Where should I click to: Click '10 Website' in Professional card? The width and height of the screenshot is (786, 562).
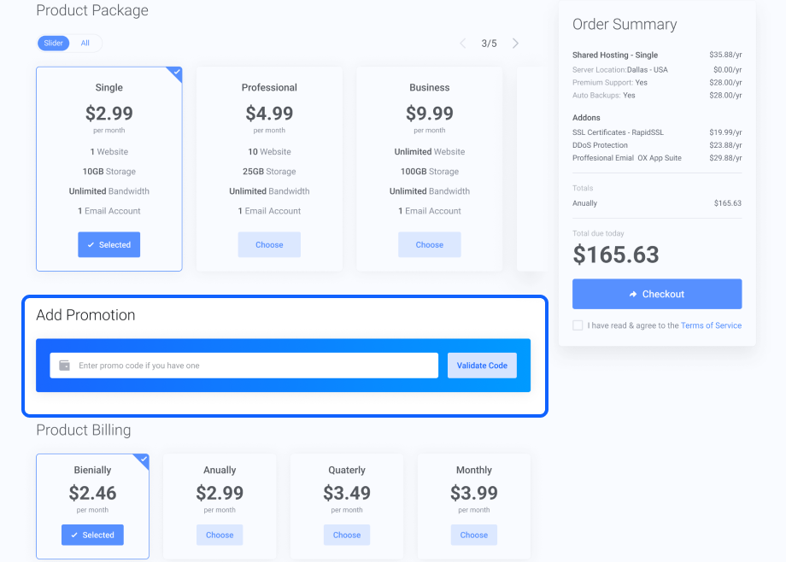[x=269, y=152]
